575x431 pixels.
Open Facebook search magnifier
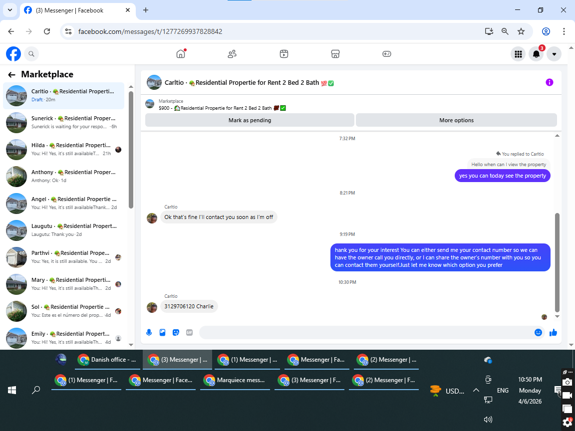tap(31, 54)
